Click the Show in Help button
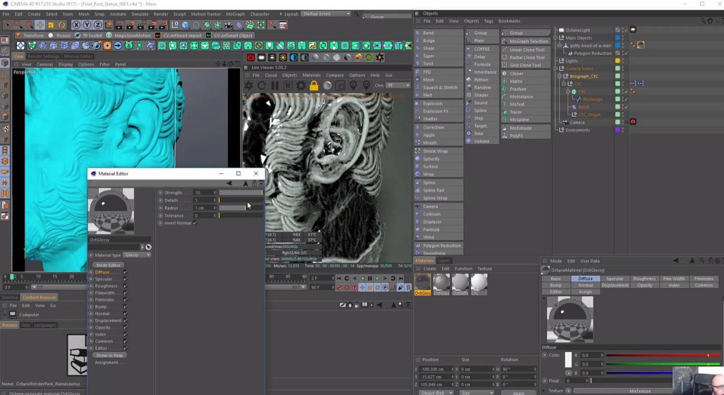The width and height of the screenshot is (724, 395). point(109,355)
